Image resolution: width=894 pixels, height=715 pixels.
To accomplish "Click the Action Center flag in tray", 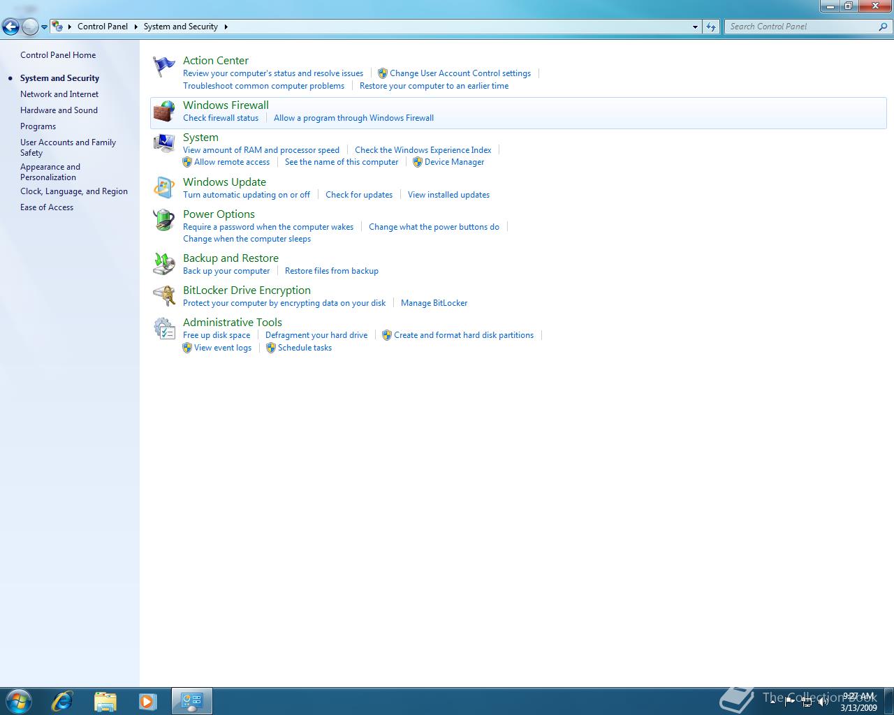I will coord(791,701).
